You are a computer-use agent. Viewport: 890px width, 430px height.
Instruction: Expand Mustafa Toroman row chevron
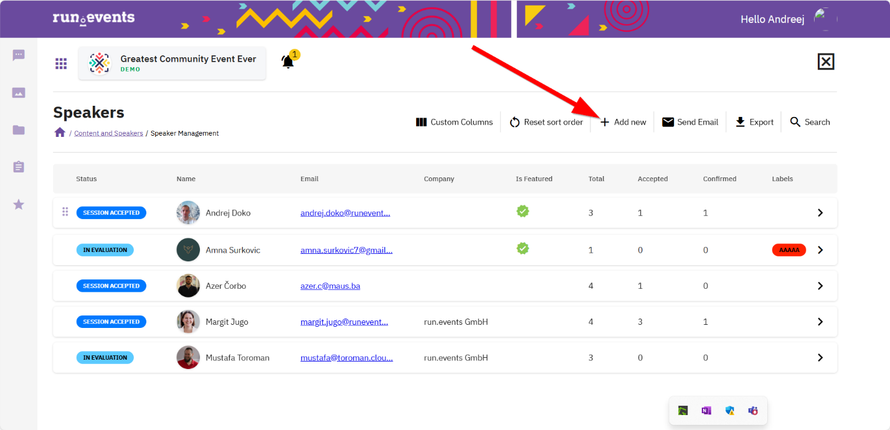(820, 358)
